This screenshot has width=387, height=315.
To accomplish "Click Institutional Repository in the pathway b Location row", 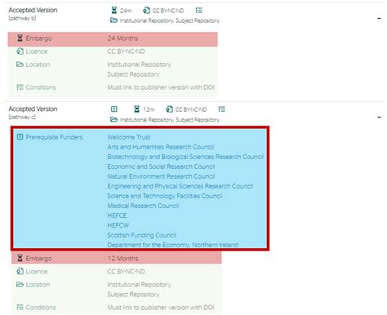I will [139, 64].
